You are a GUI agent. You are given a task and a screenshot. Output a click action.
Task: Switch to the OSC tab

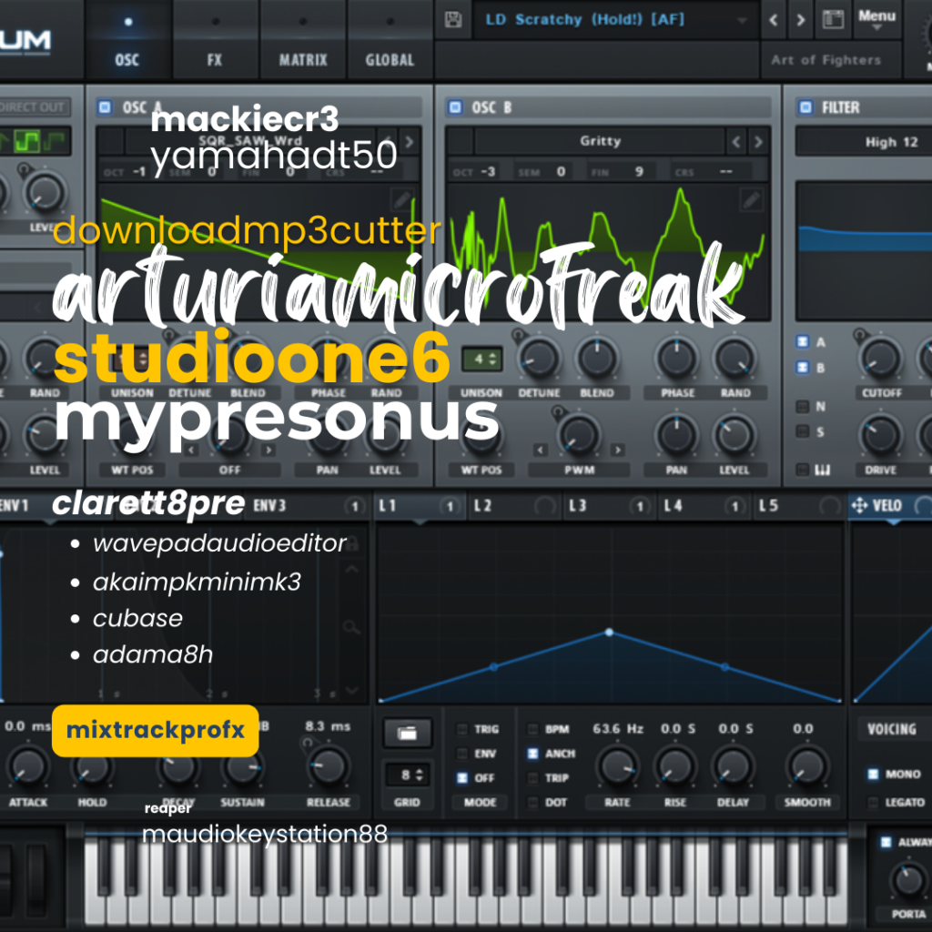(x=127, y=39)
